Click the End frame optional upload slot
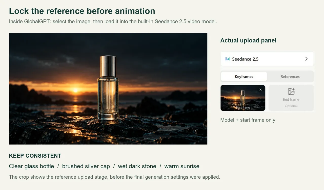This screenshot has width=324, height=190. (x=291, y=98)
